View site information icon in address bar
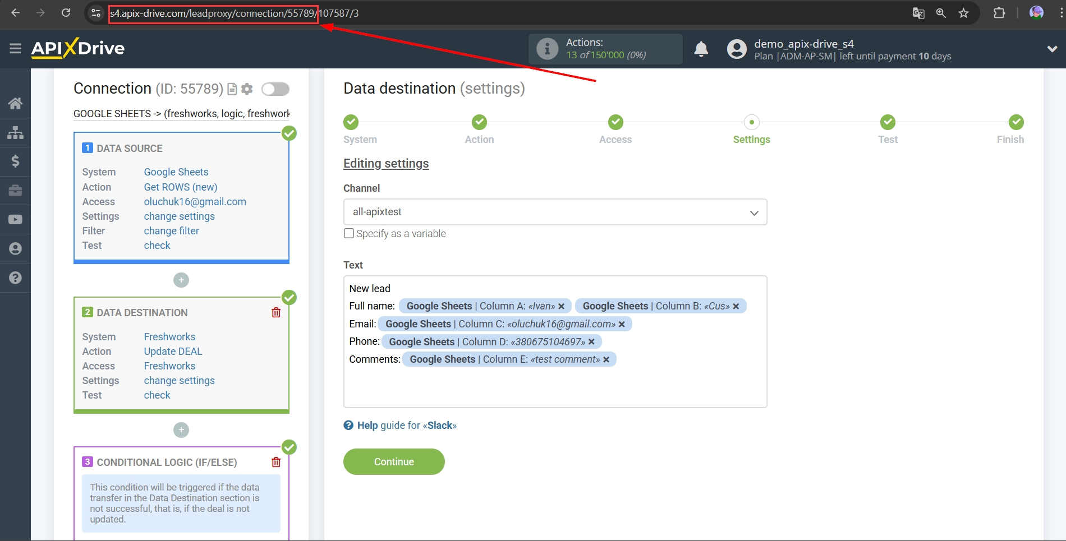The image size is (1066, 541). coord(96,13)
